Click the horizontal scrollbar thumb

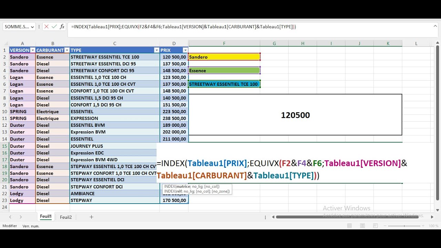(x=347, y=217)
